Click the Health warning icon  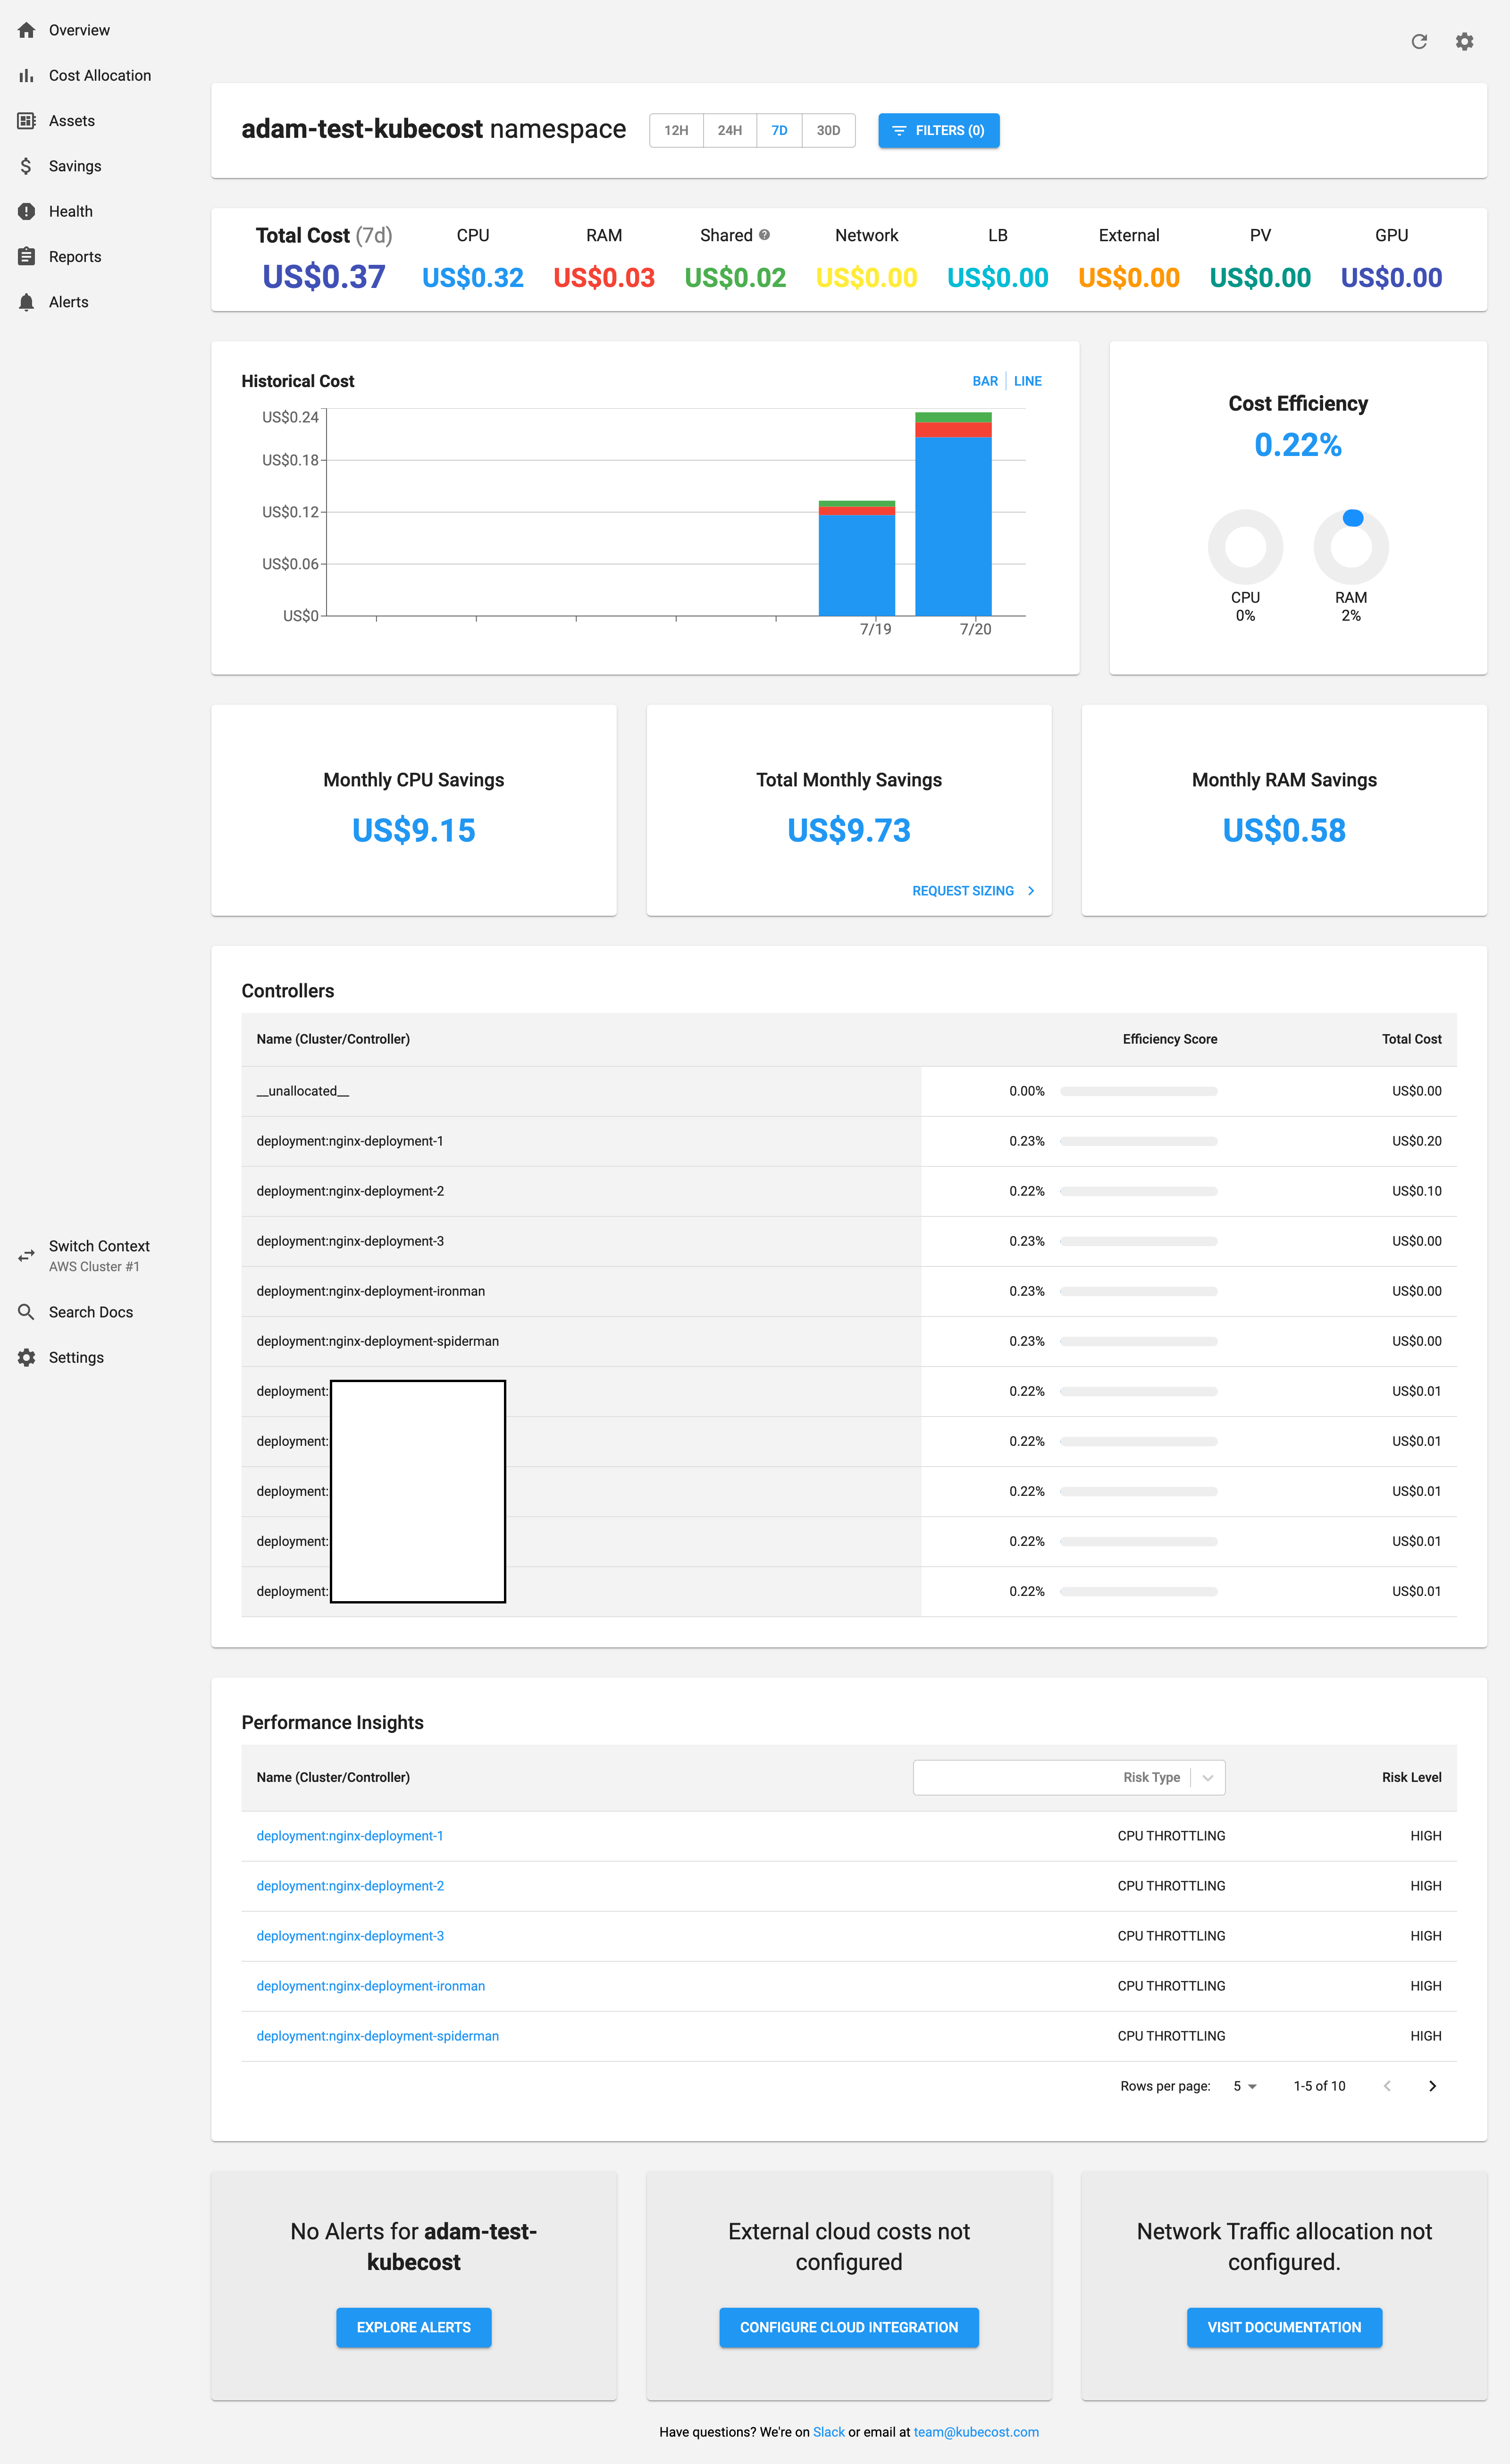26,211
